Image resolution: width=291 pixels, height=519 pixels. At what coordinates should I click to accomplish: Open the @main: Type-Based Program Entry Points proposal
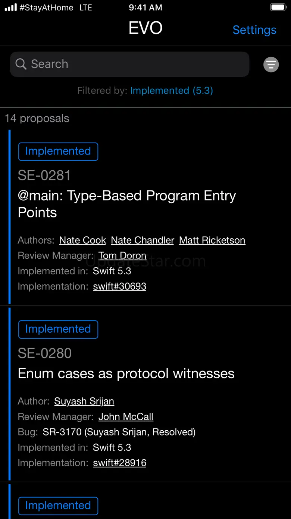127,204
